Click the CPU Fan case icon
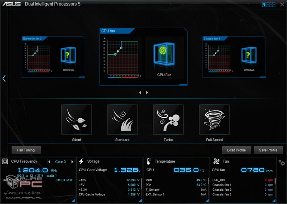Screen dimensions: 287x204 164,54
